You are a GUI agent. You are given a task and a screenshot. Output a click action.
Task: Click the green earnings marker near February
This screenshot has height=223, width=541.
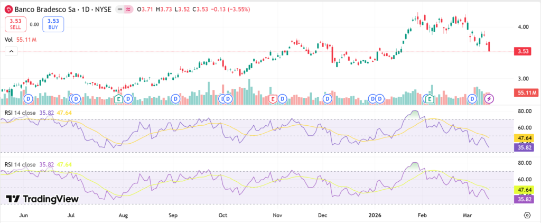point(430,99)
